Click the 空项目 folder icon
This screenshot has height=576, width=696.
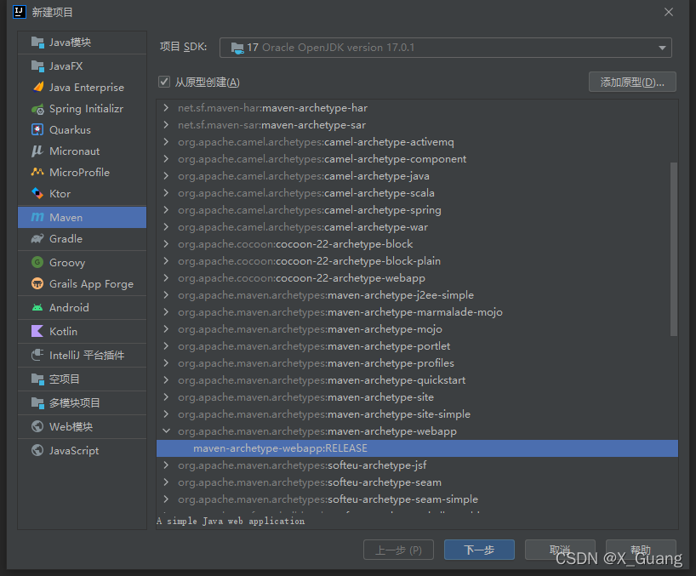(37, 379)
